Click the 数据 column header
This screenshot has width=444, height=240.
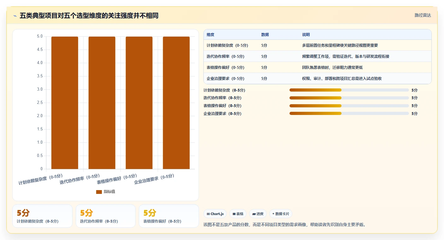(x=265, y=35)
